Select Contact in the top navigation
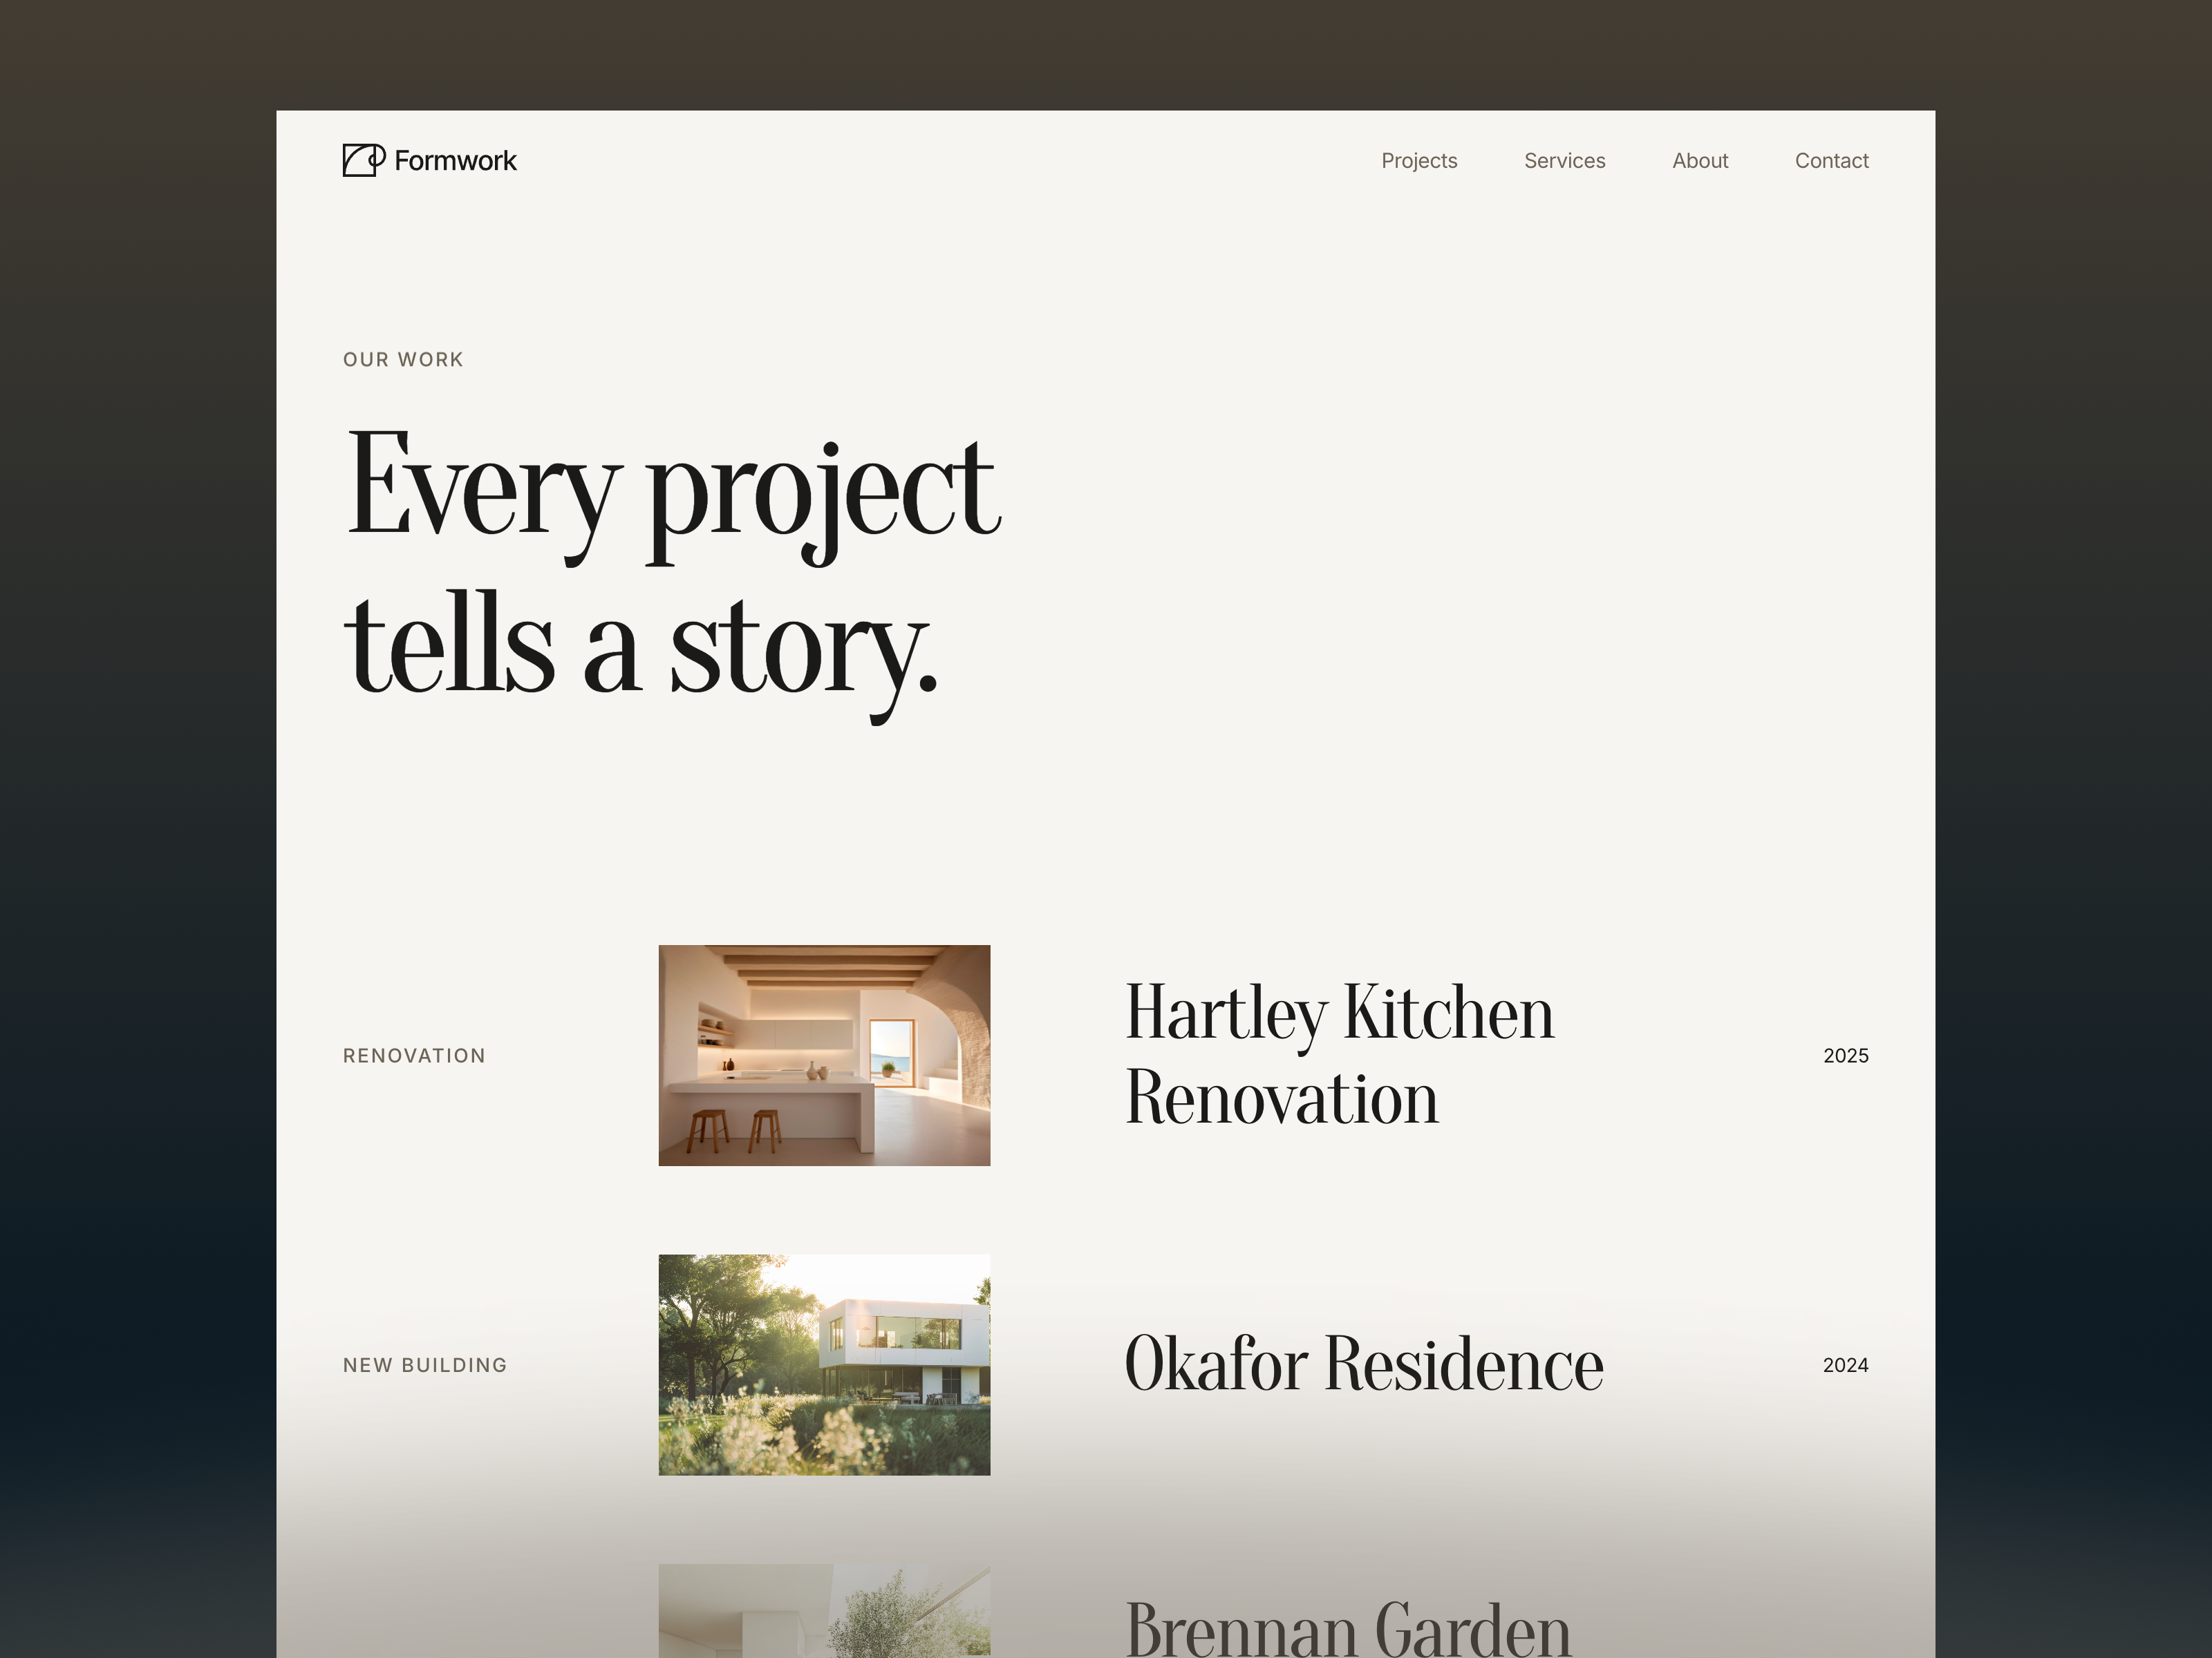Image resolution: width=2212 pixels, height=1658 pixels. (x=1831, y=161)
